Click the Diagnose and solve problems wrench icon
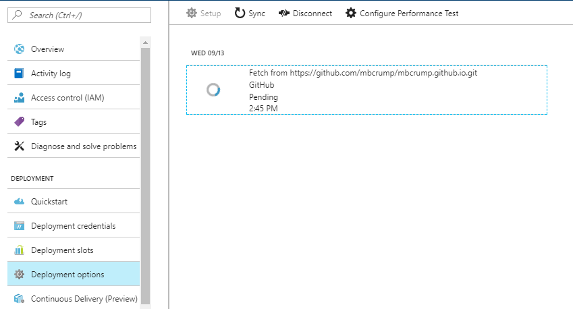The image size is (573, 309). [19, 146]
